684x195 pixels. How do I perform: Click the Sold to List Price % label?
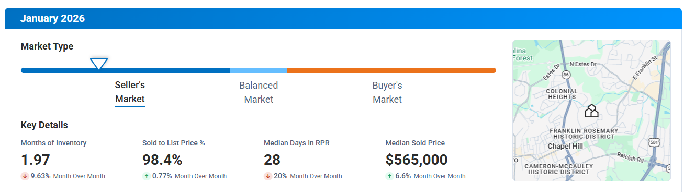click(173, 143)
